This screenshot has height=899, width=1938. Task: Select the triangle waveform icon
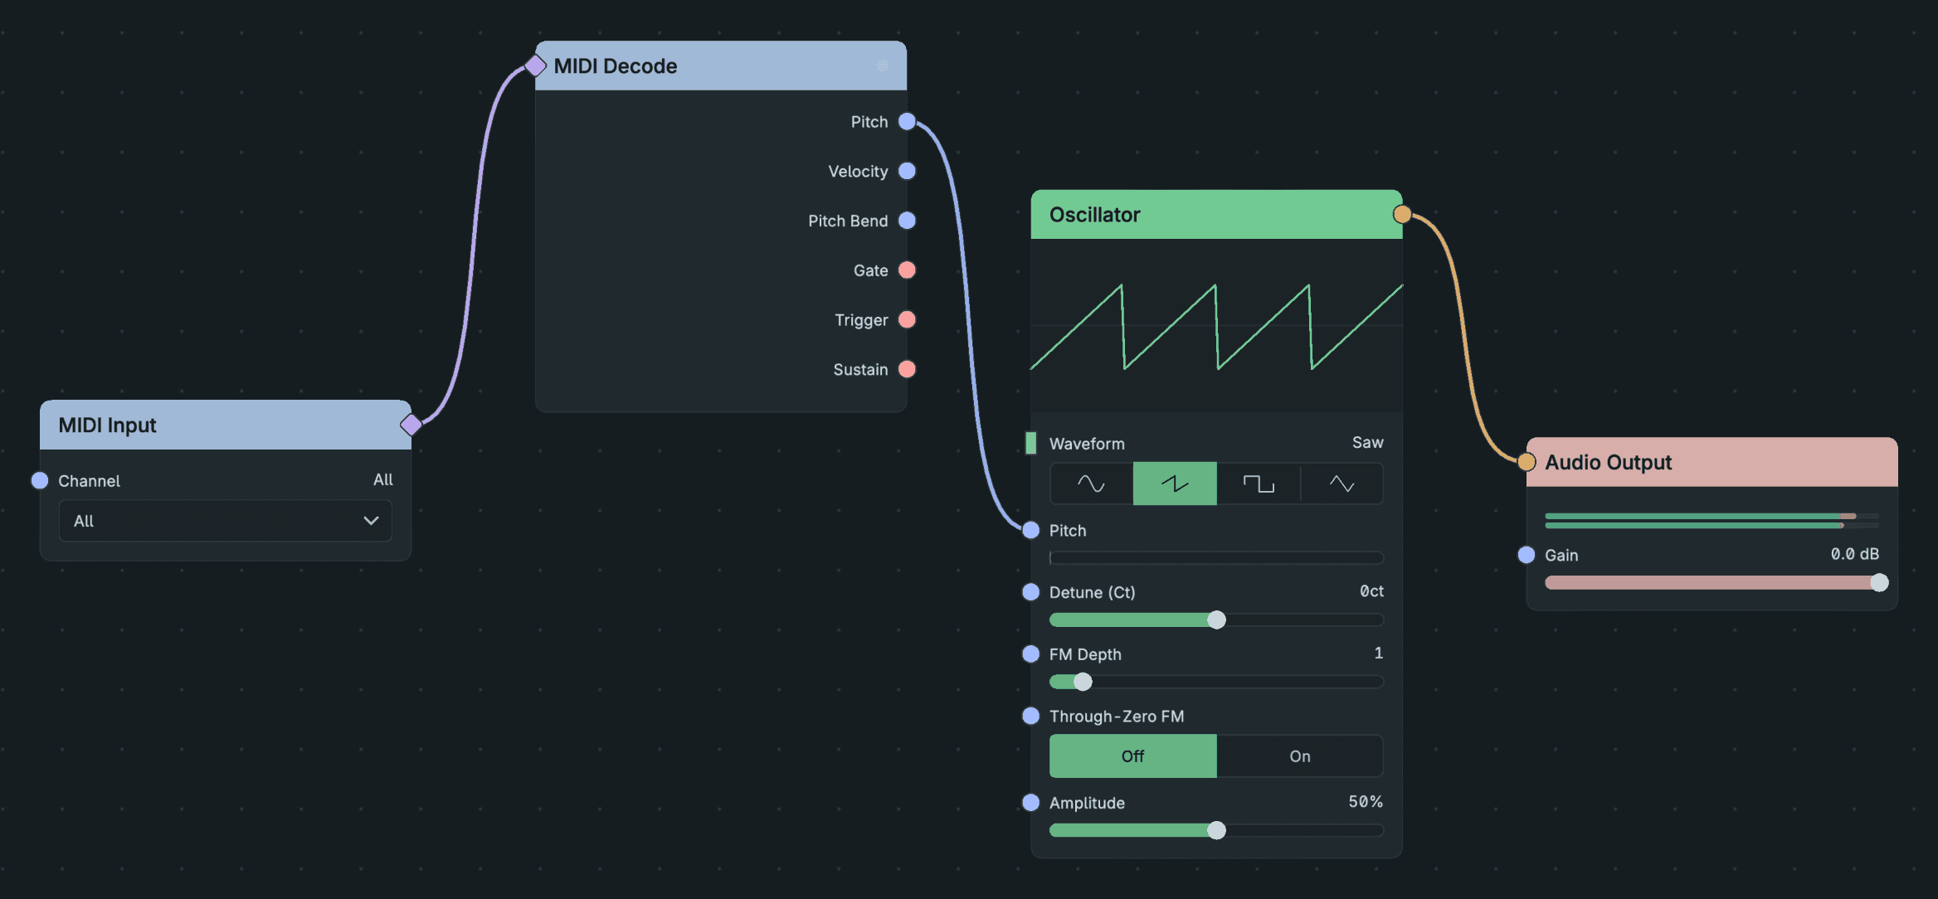coord(1342,484)
